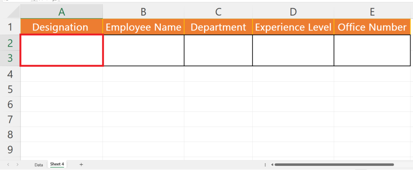
Task: Select column C header
Action: [x=218, y=12]
